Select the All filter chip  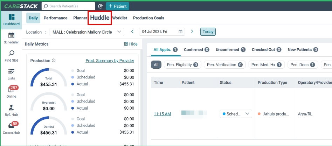pos(156,65)
